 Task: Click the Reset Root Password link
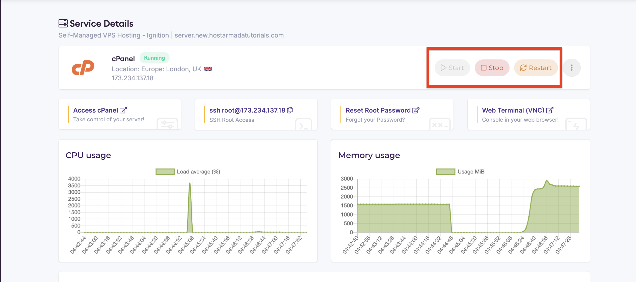pos(378,110)
